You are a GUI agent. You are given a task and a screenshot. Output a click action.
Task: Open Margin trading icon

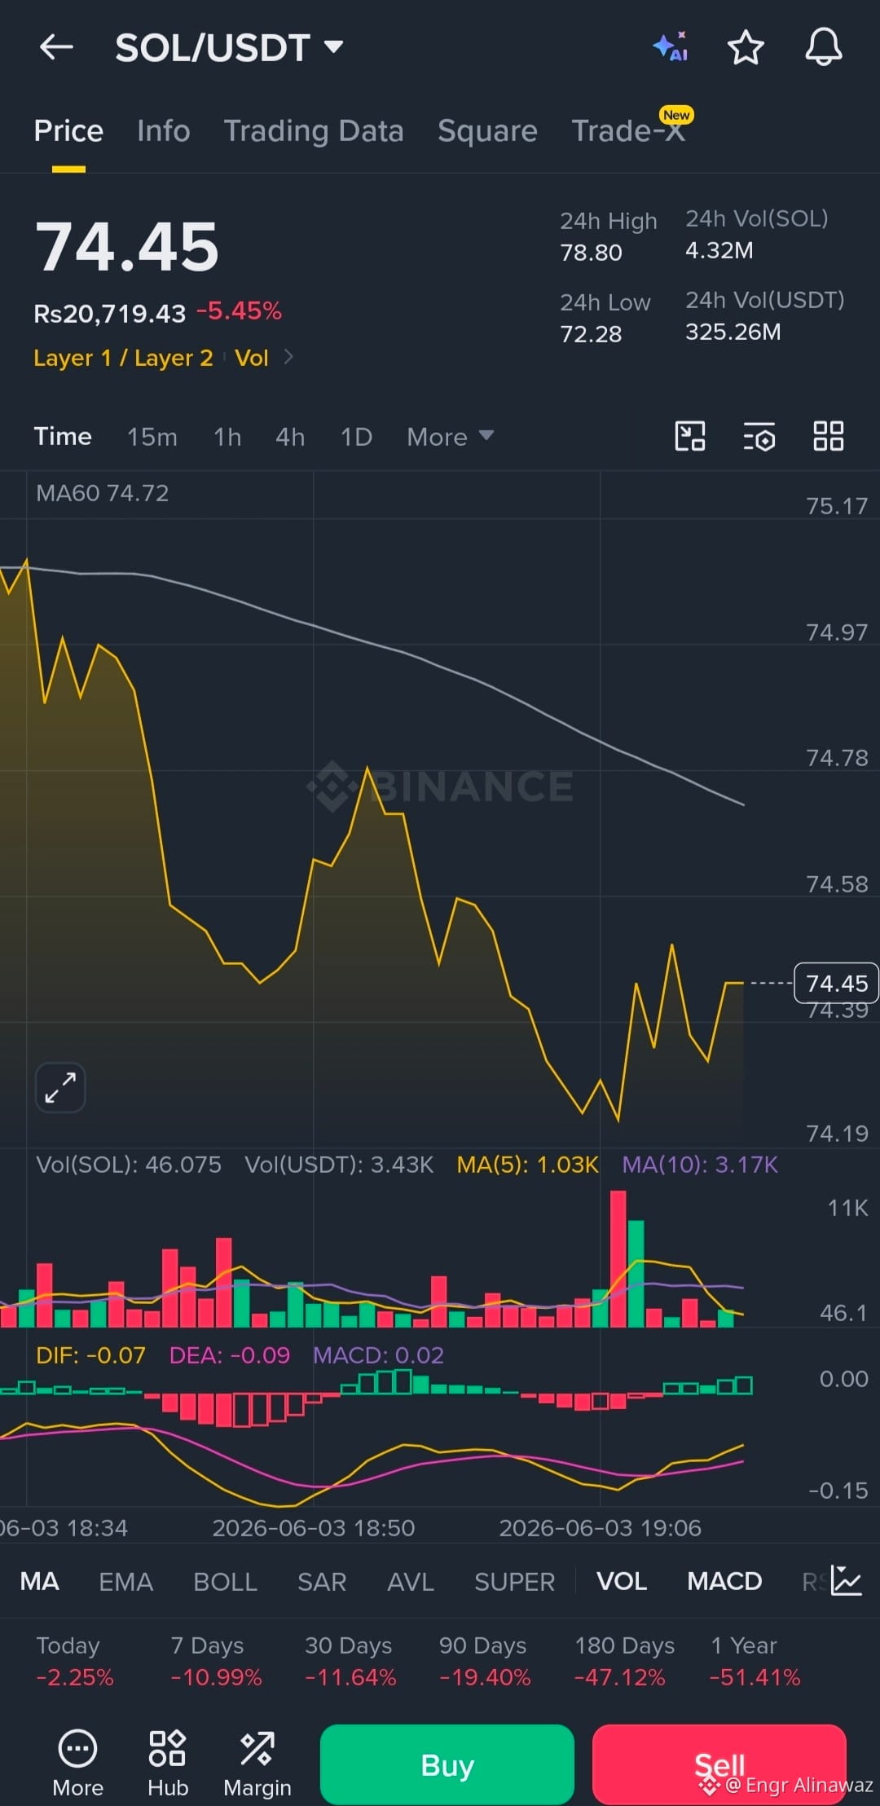click(x=257, y=1764)
